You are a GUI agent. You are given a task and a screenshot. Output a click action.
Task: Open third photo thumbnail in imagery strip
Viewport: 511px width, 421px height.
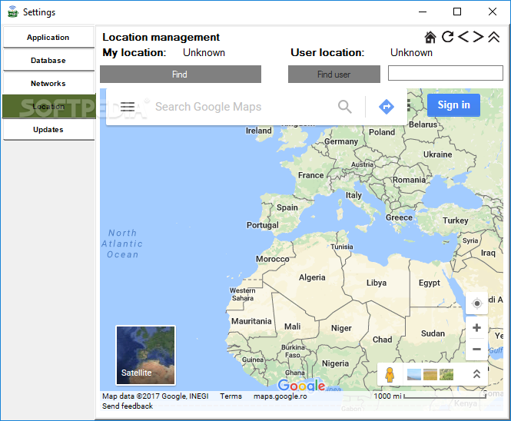[446, 374]
